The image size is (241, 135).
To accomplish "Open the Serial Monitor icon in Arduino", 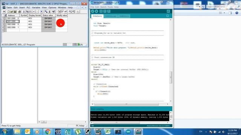I will click(168, 11).
